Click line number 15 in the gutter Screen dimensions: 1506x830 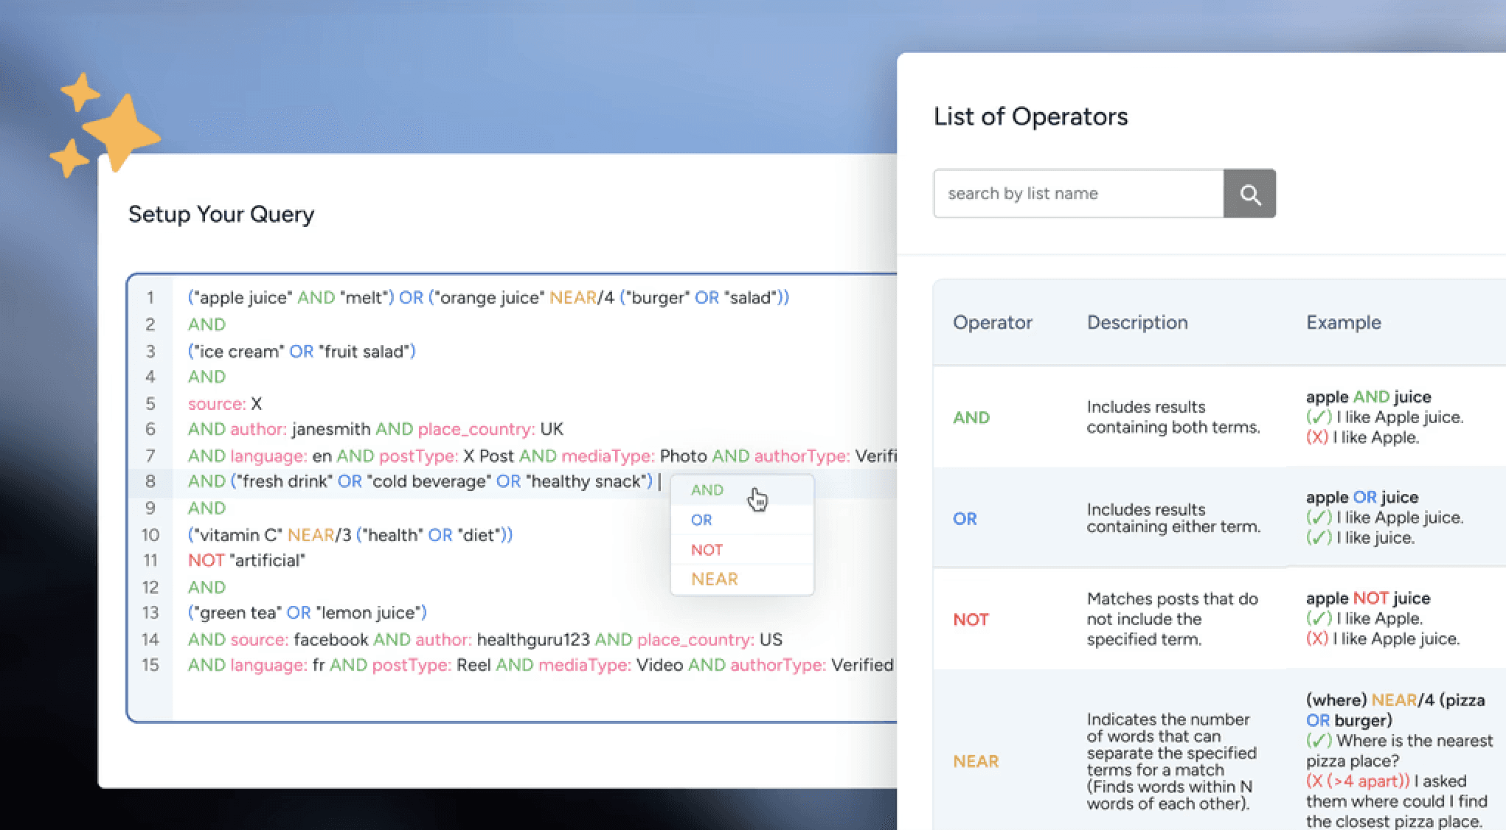coord(150,665)
